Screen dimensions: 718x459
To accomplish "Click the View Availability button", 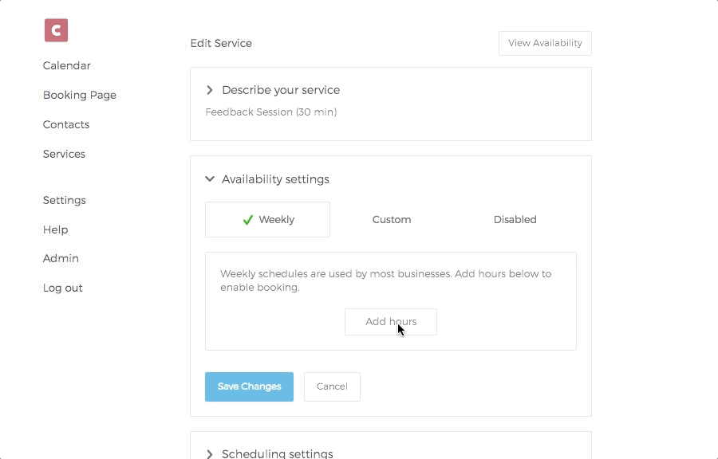I will tap(545, 43).
